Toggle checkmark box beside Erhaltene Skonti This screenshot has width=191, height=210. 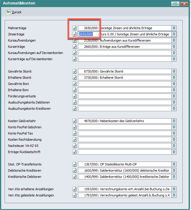(75, 78)
